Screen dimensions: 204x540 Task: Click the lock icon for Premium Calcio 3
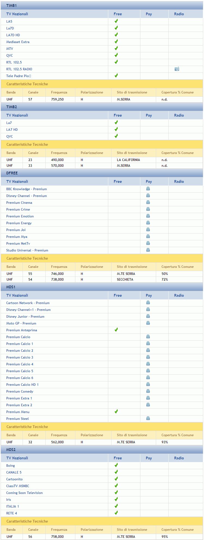coord(148,357)
